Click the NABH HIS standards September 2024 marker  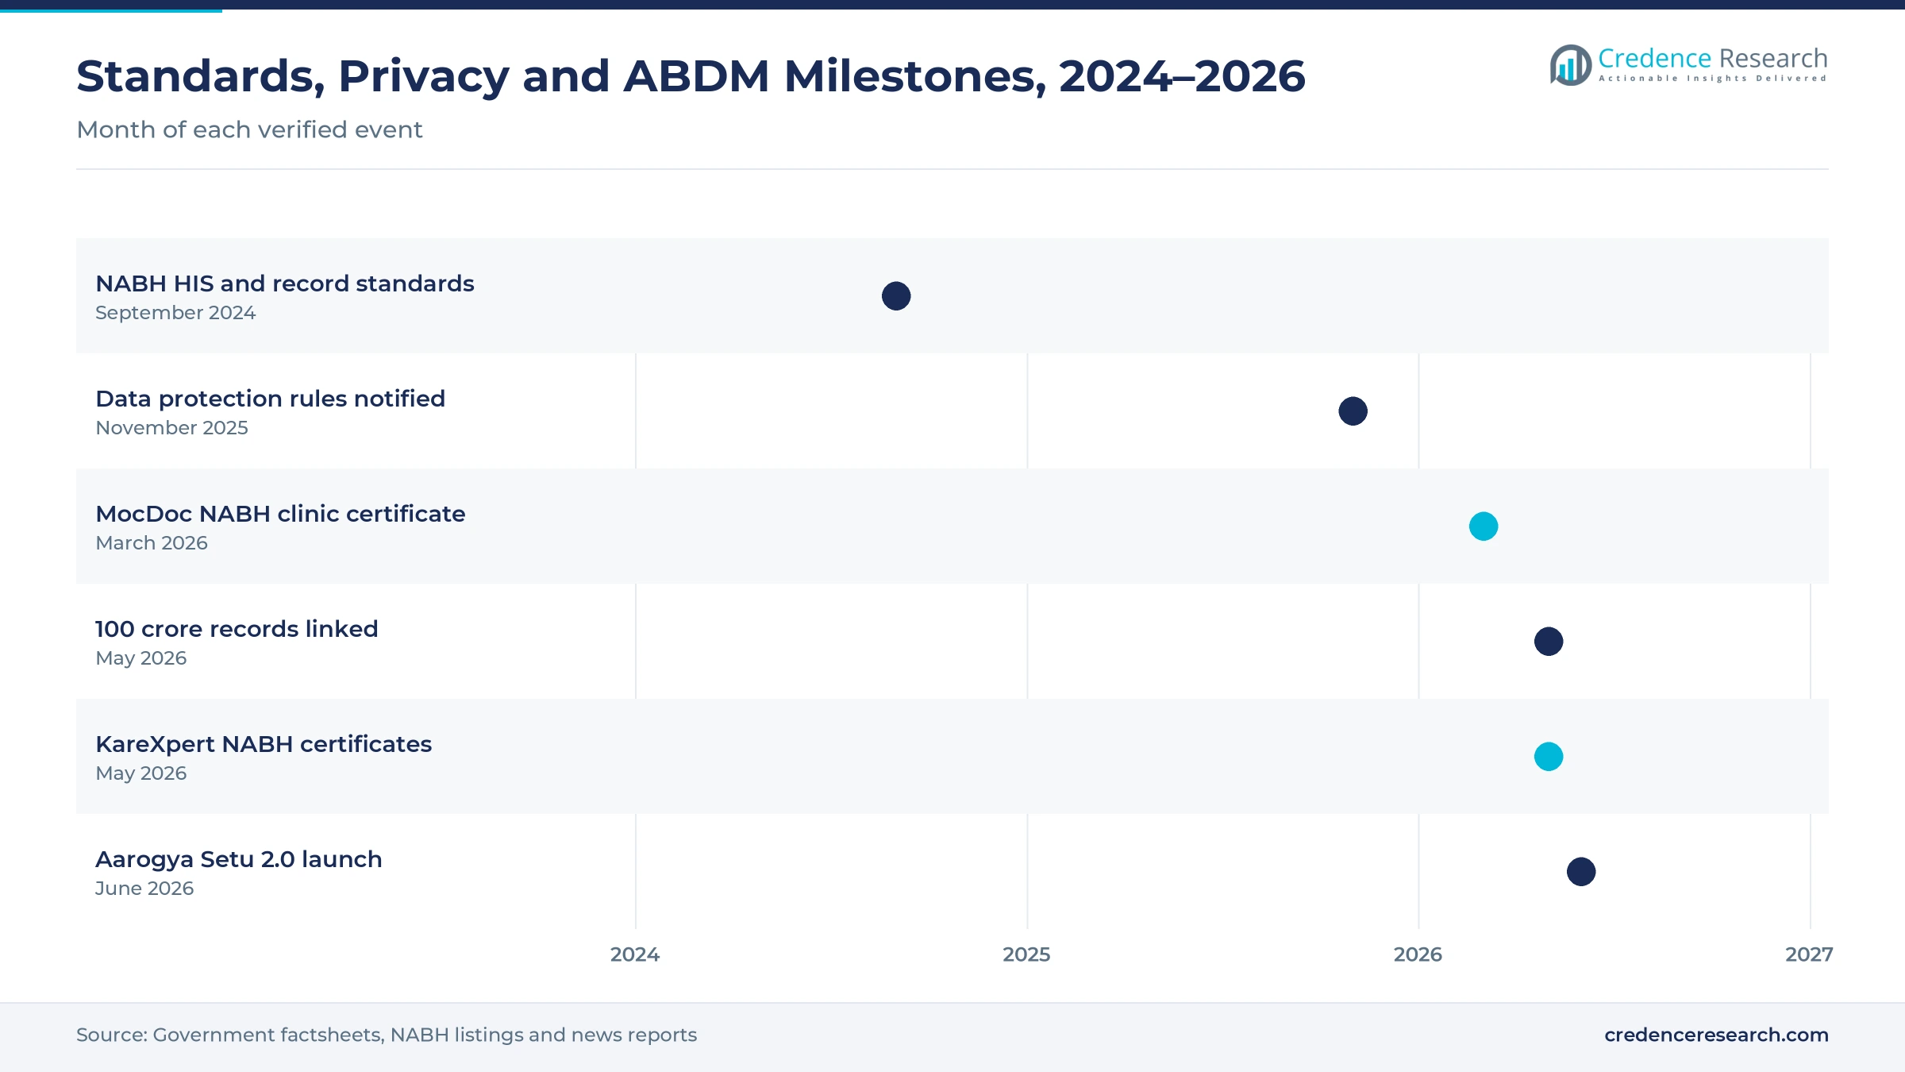tap(896, 296)
